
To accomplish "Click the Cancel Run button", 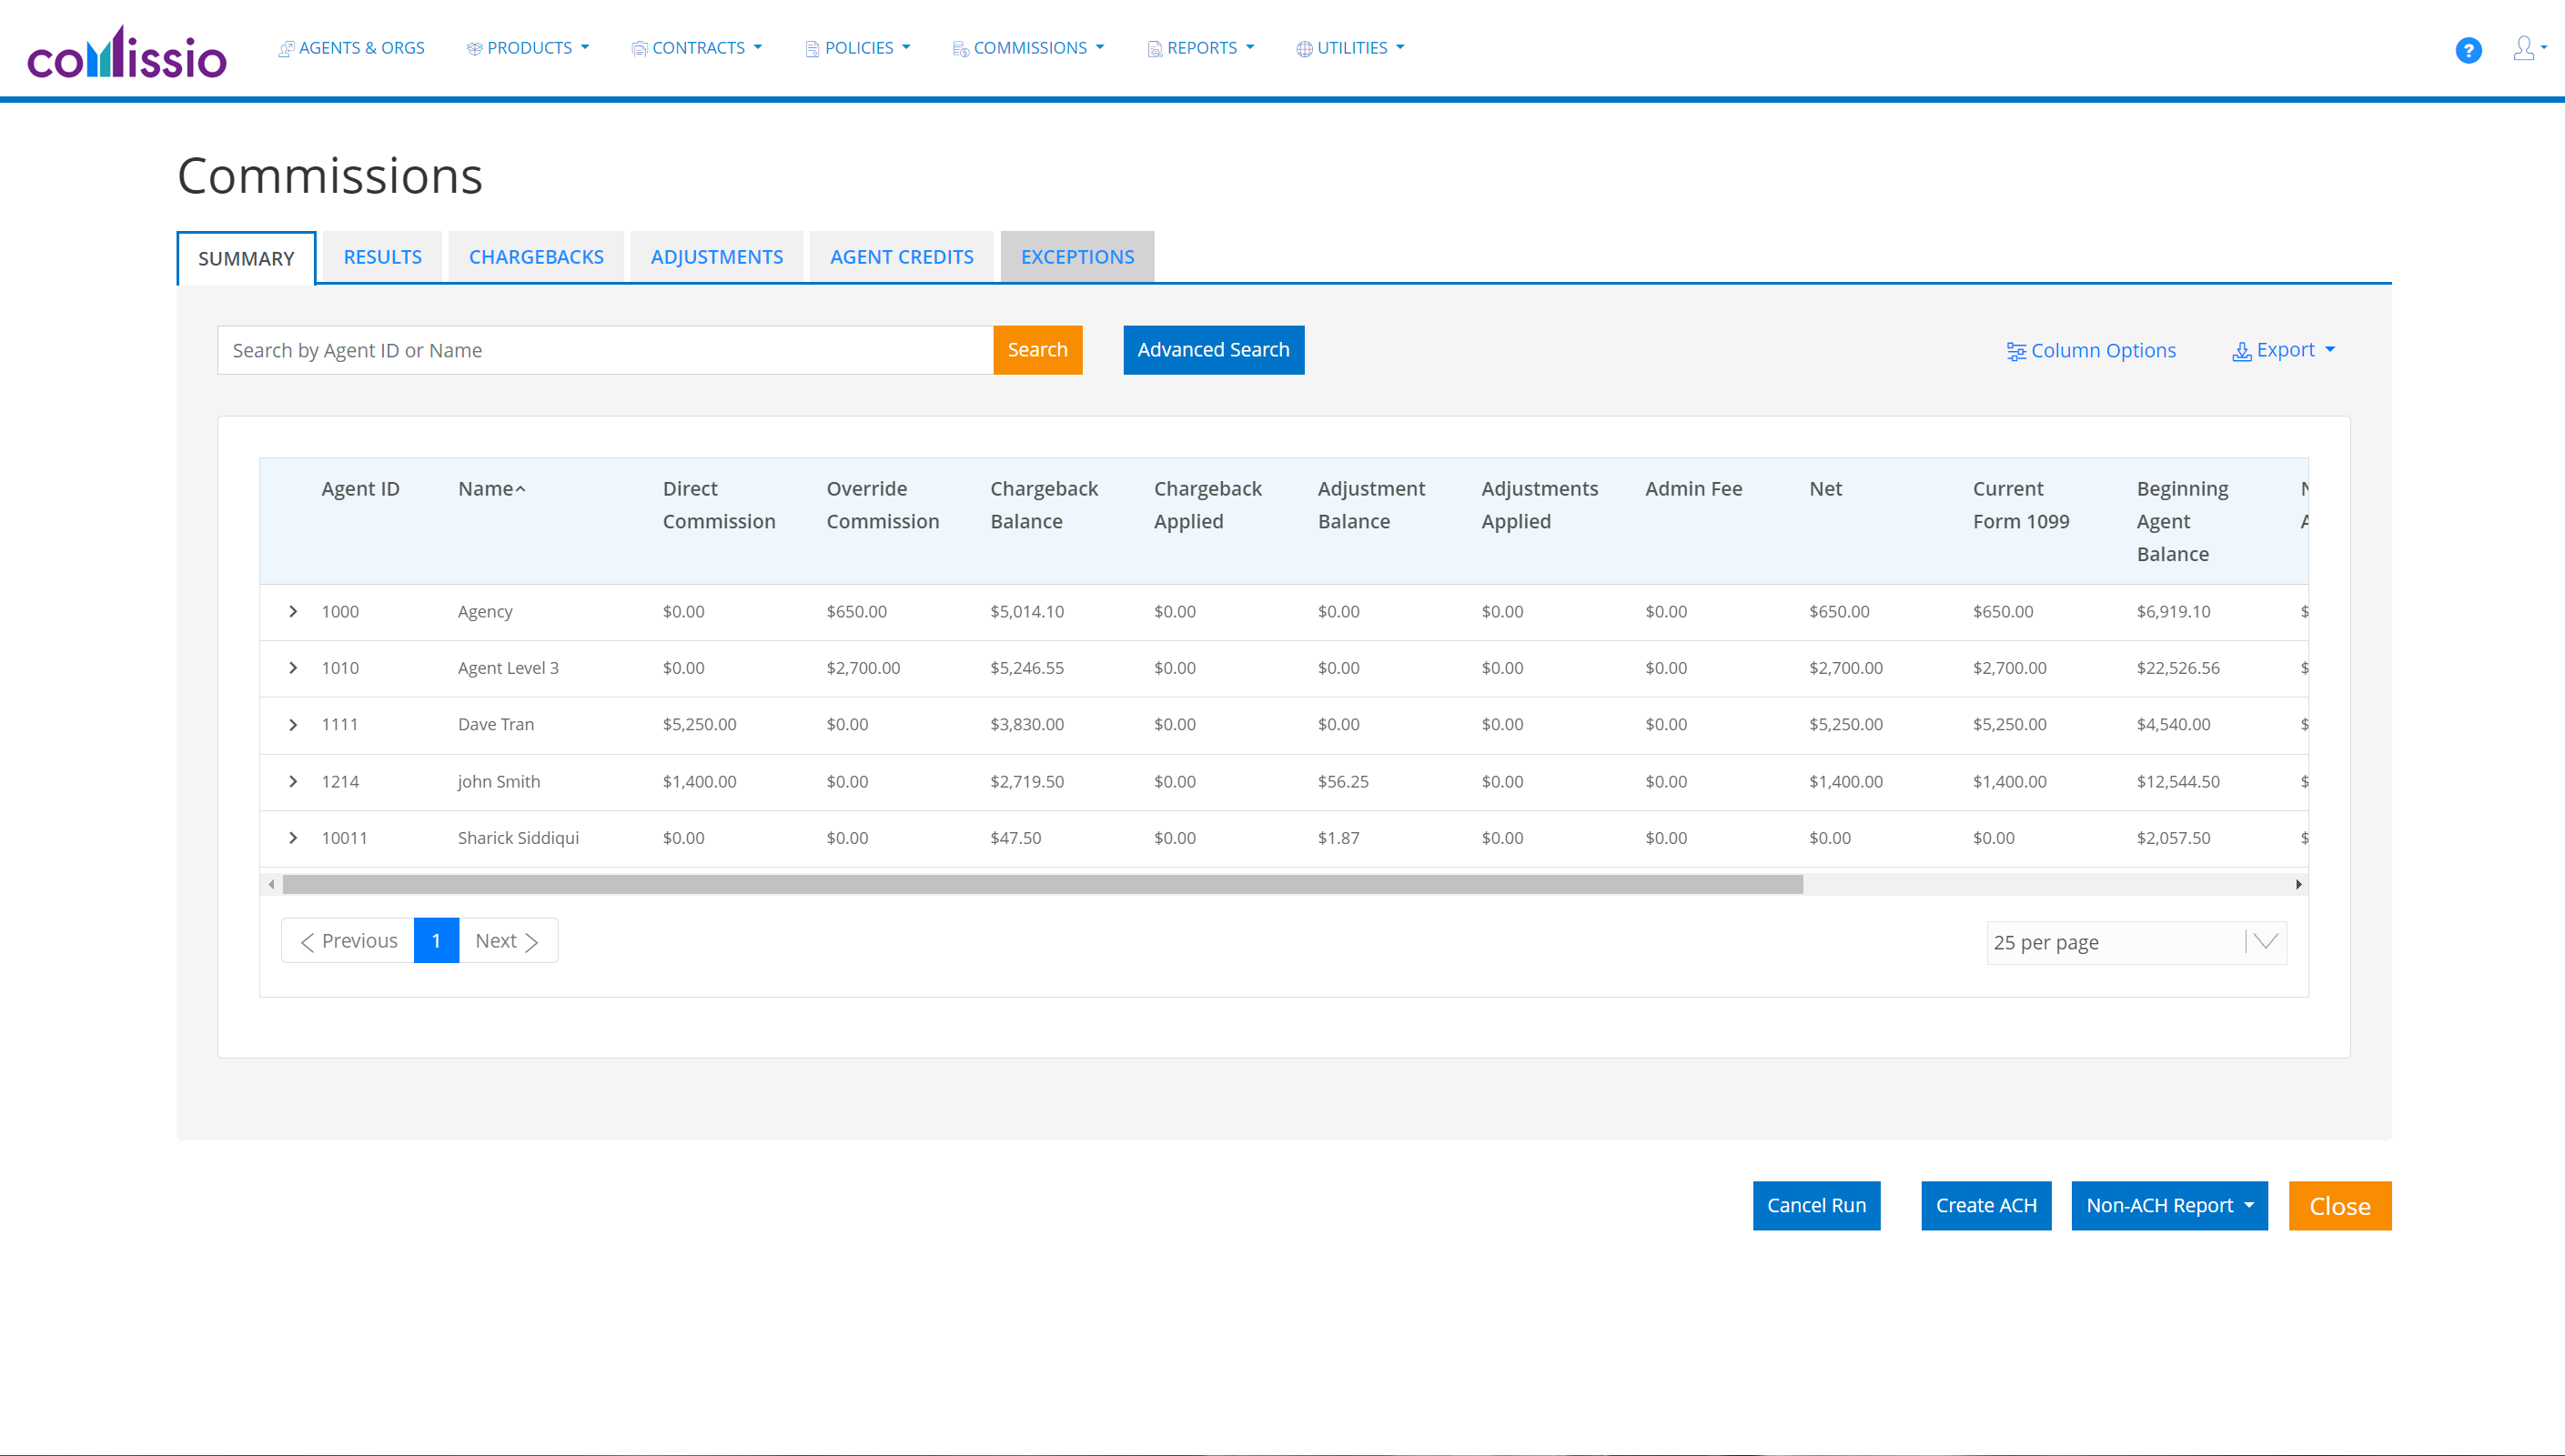I will point(1816,1205).
